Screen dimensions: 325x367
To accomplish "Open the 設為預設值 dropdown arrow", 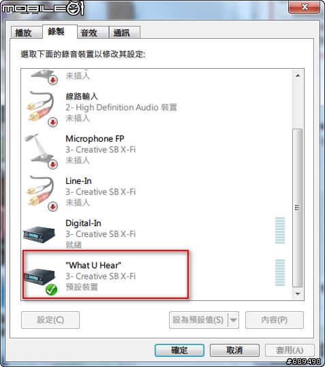I will click(233, 320).
